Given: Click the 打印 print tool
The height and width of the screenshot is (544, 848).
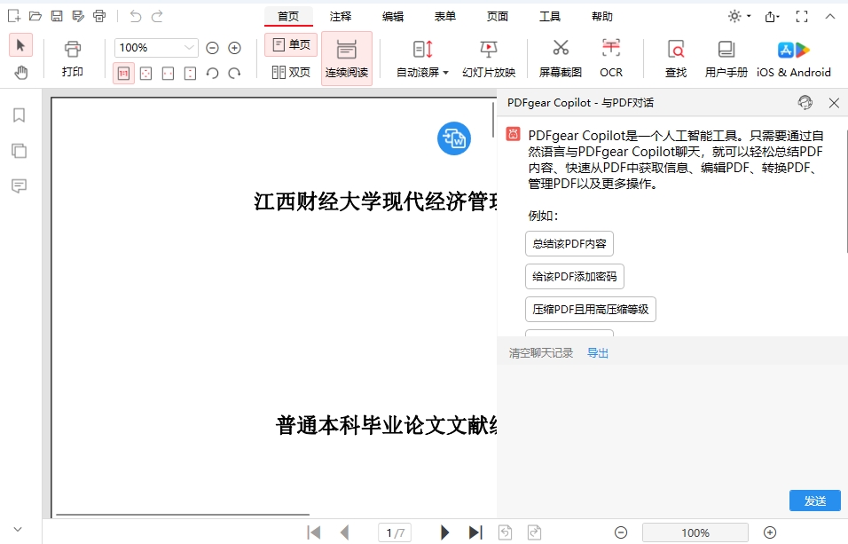Looking at the screenshot, I should click(73, 58).
